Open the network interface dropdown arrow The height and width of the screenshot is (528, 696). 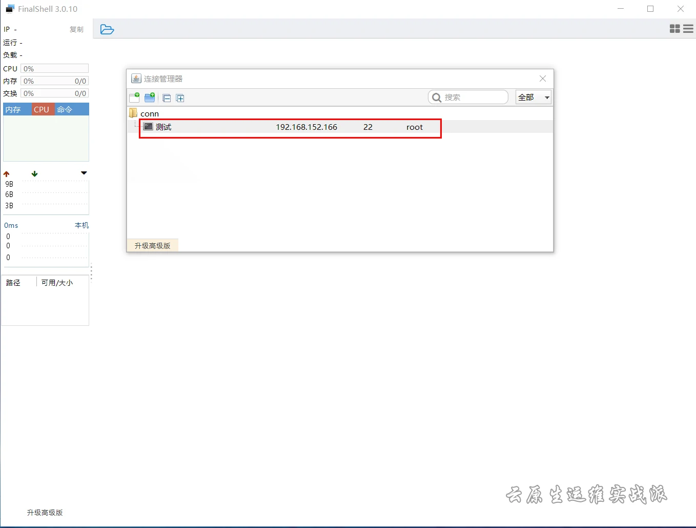(x=84, y=173)
